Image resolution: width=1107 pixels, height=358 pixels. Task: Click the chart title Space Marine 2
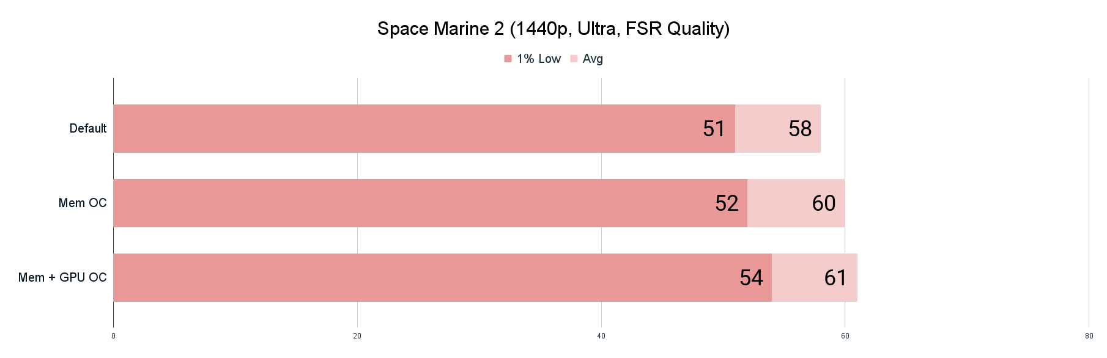pyautogui.click(x=553, y=29)
